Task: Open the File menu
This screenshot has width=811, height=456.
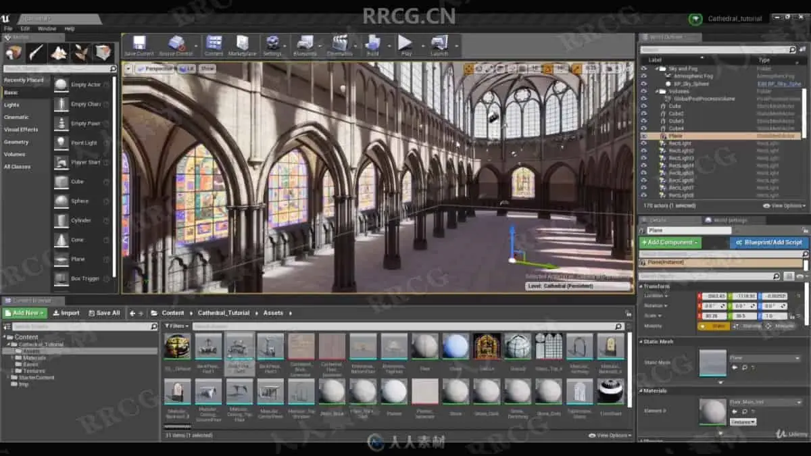Action: 8,29
